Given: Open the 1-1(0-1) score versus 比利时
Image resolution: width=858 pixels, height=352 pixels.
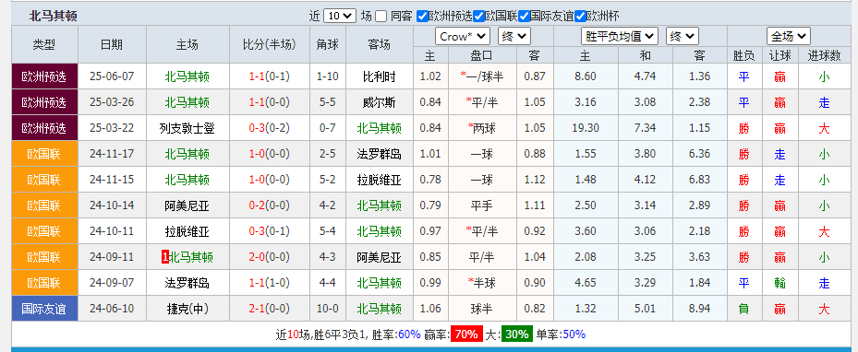Looking at the screenshot, I should pyautogui.click(x=269, y=76).
